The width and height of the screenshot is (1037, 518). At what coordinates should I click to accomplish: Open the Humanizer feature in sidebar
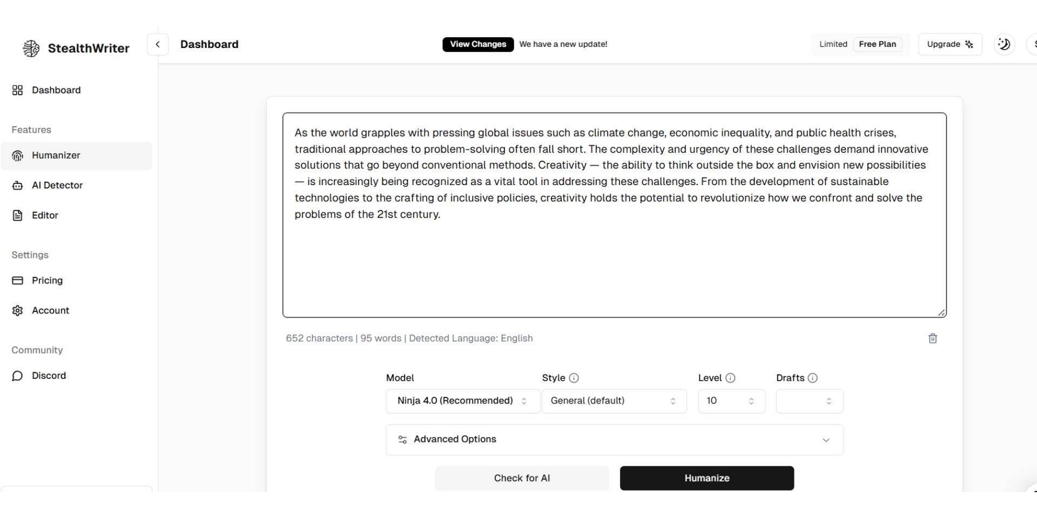coord(76,155)
